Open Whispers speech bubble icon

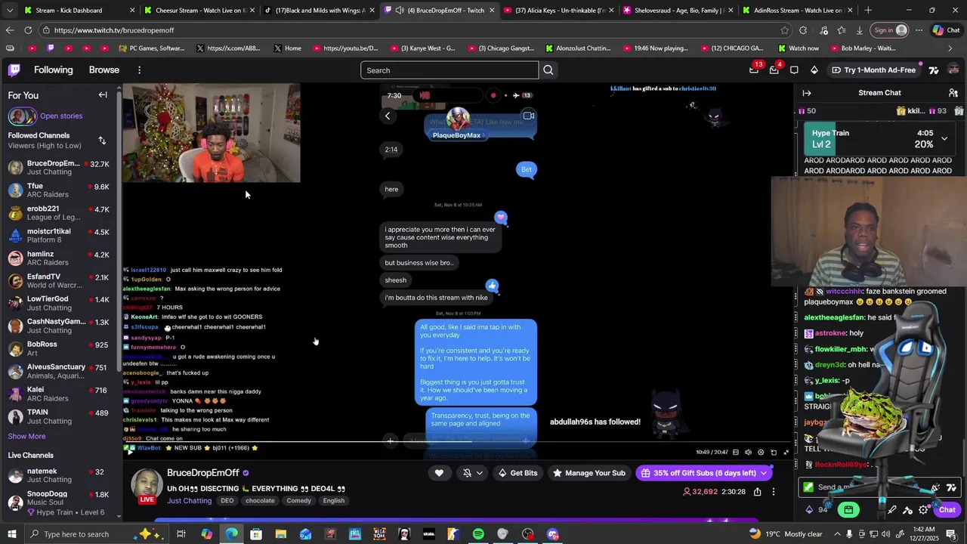[x=794, y=70]
